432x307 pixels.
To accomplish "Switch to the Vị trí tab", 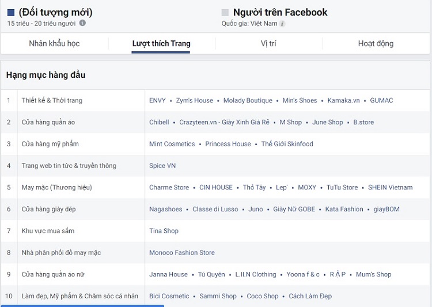I will tap(268, 44).
